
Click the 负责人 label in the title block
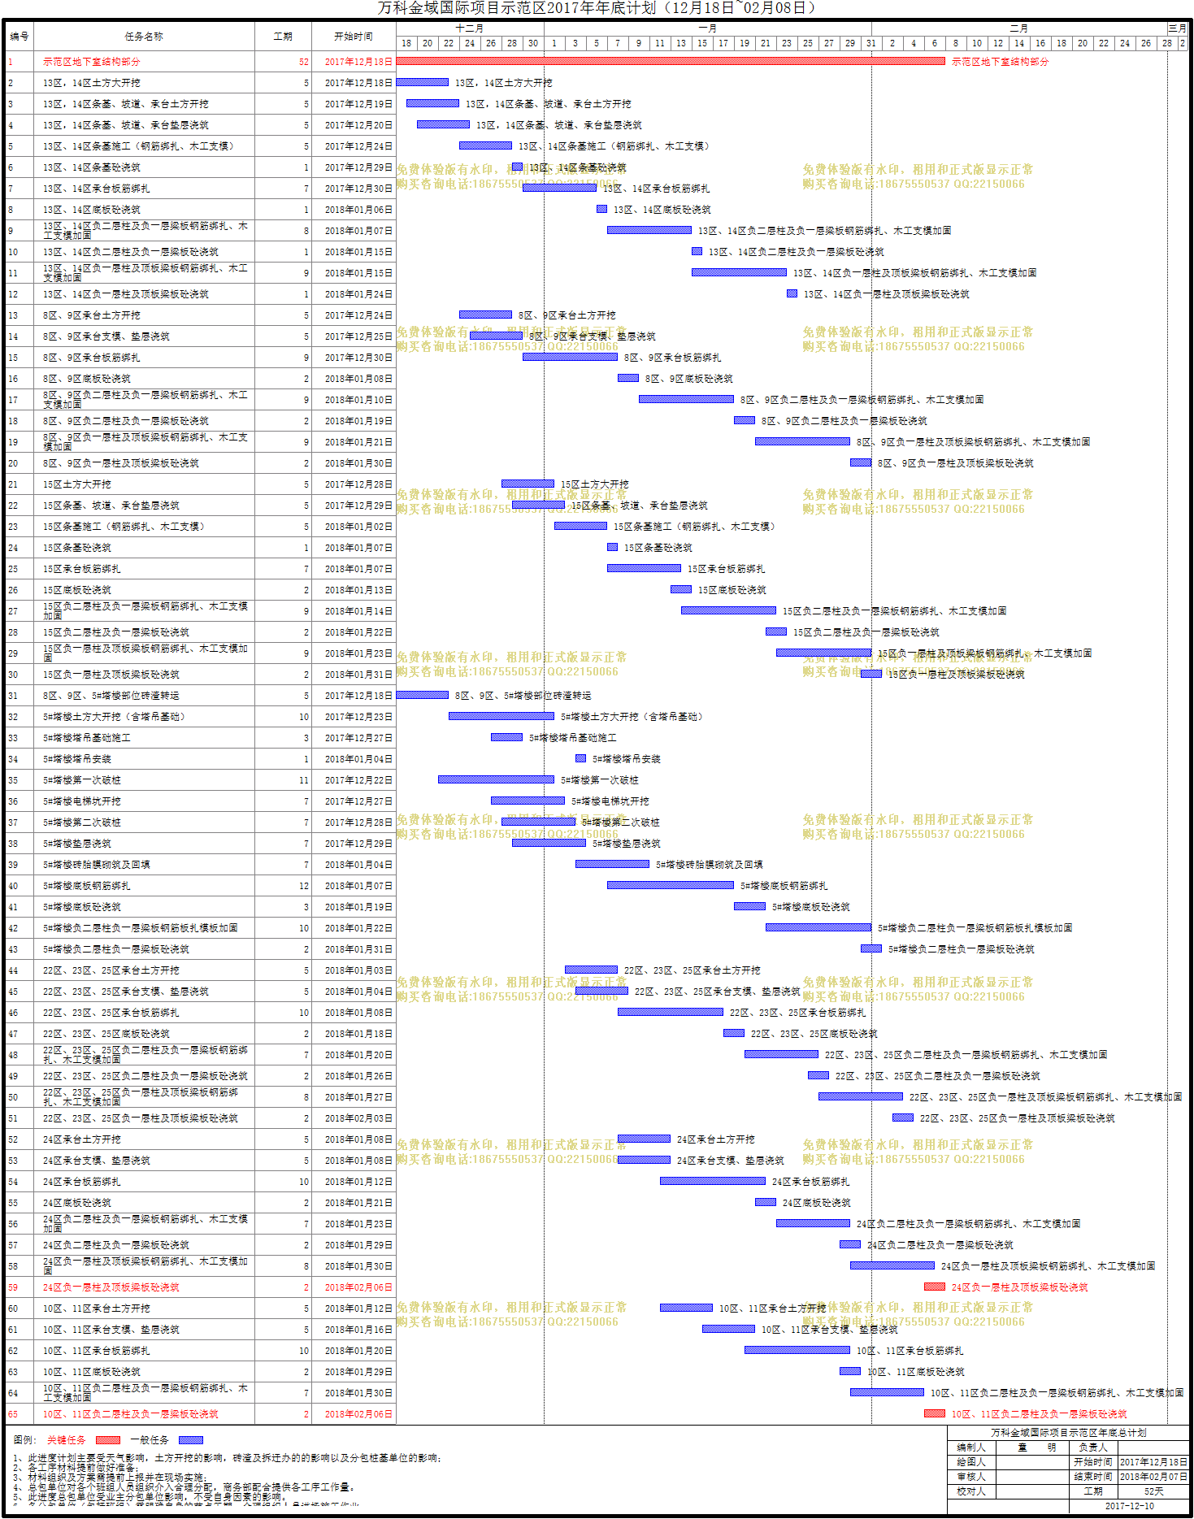pos(1093,1447)
